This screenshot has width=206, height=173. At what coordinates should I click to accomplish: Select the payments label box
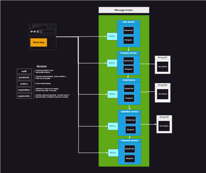[24, 96]
